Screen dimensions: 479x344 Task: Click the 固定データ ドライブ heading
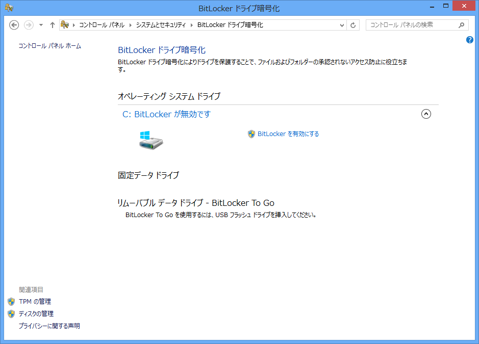[148, 175]
